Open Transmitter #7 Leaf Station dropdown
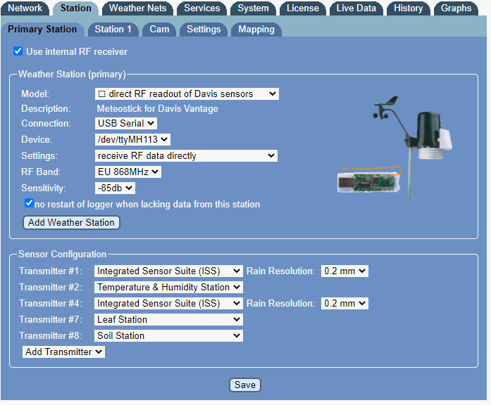The height and width of the screenshot is (405, 491). 168,320
